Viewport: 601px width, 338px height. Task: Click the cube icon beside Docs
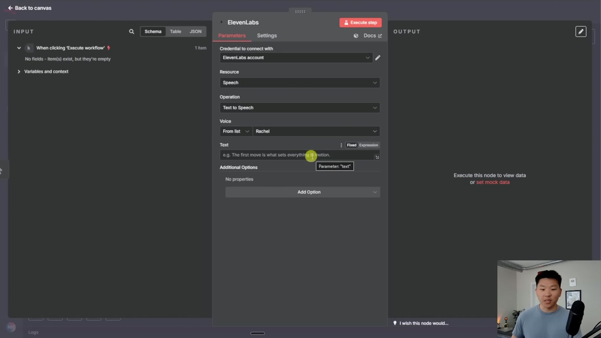coord(356,36)
